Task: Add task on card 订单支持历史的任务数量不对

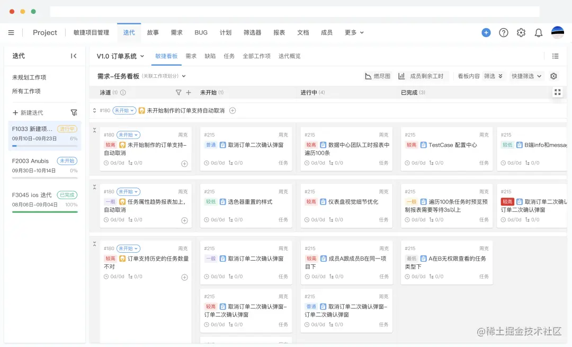Action: pos(185,277)
